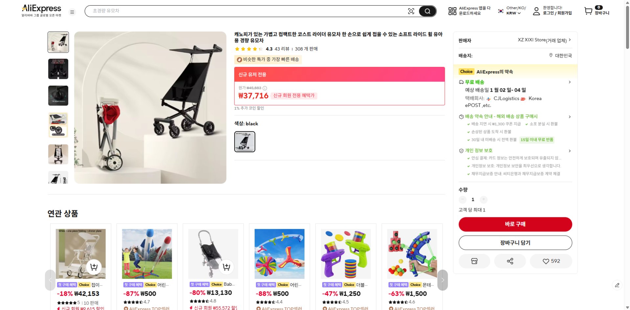Click the search magnifier button
Screen dimensions: 630x310
(x=427, y=11)
